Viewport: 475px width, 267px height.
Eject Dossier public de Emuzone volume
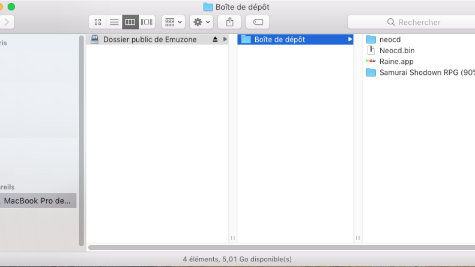pyautogui.click(x=215, y=40)
